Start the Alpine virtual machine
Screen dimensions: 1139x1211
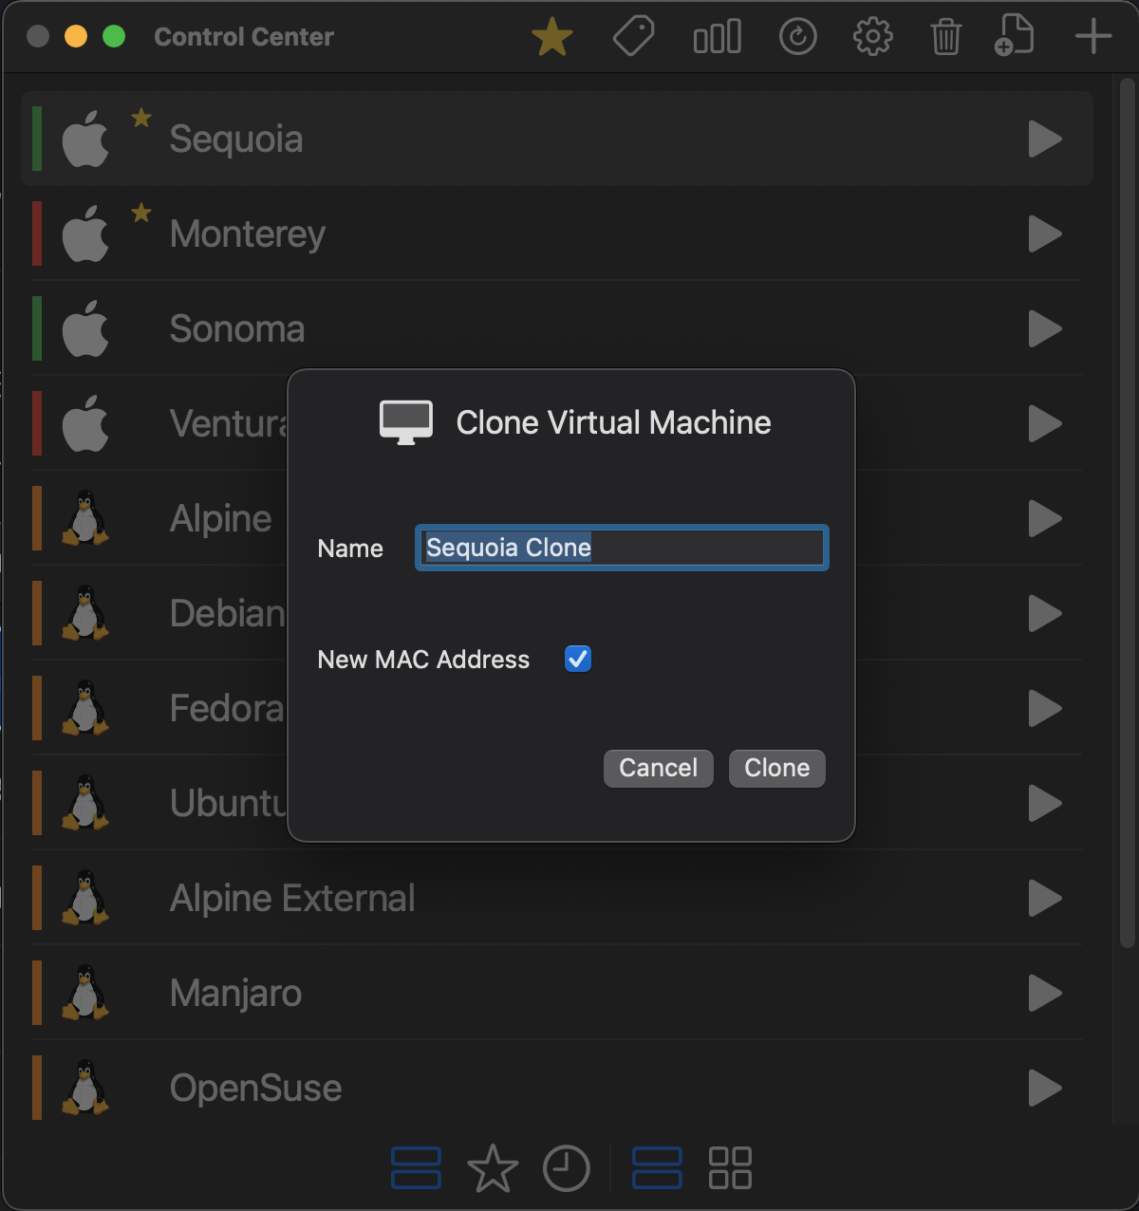tap(1045, 519)
